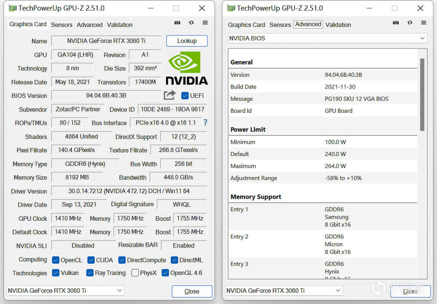Click the Digital Signature WHQL field
The height and width of the screenshot is (304, 437).
point(182,204)
